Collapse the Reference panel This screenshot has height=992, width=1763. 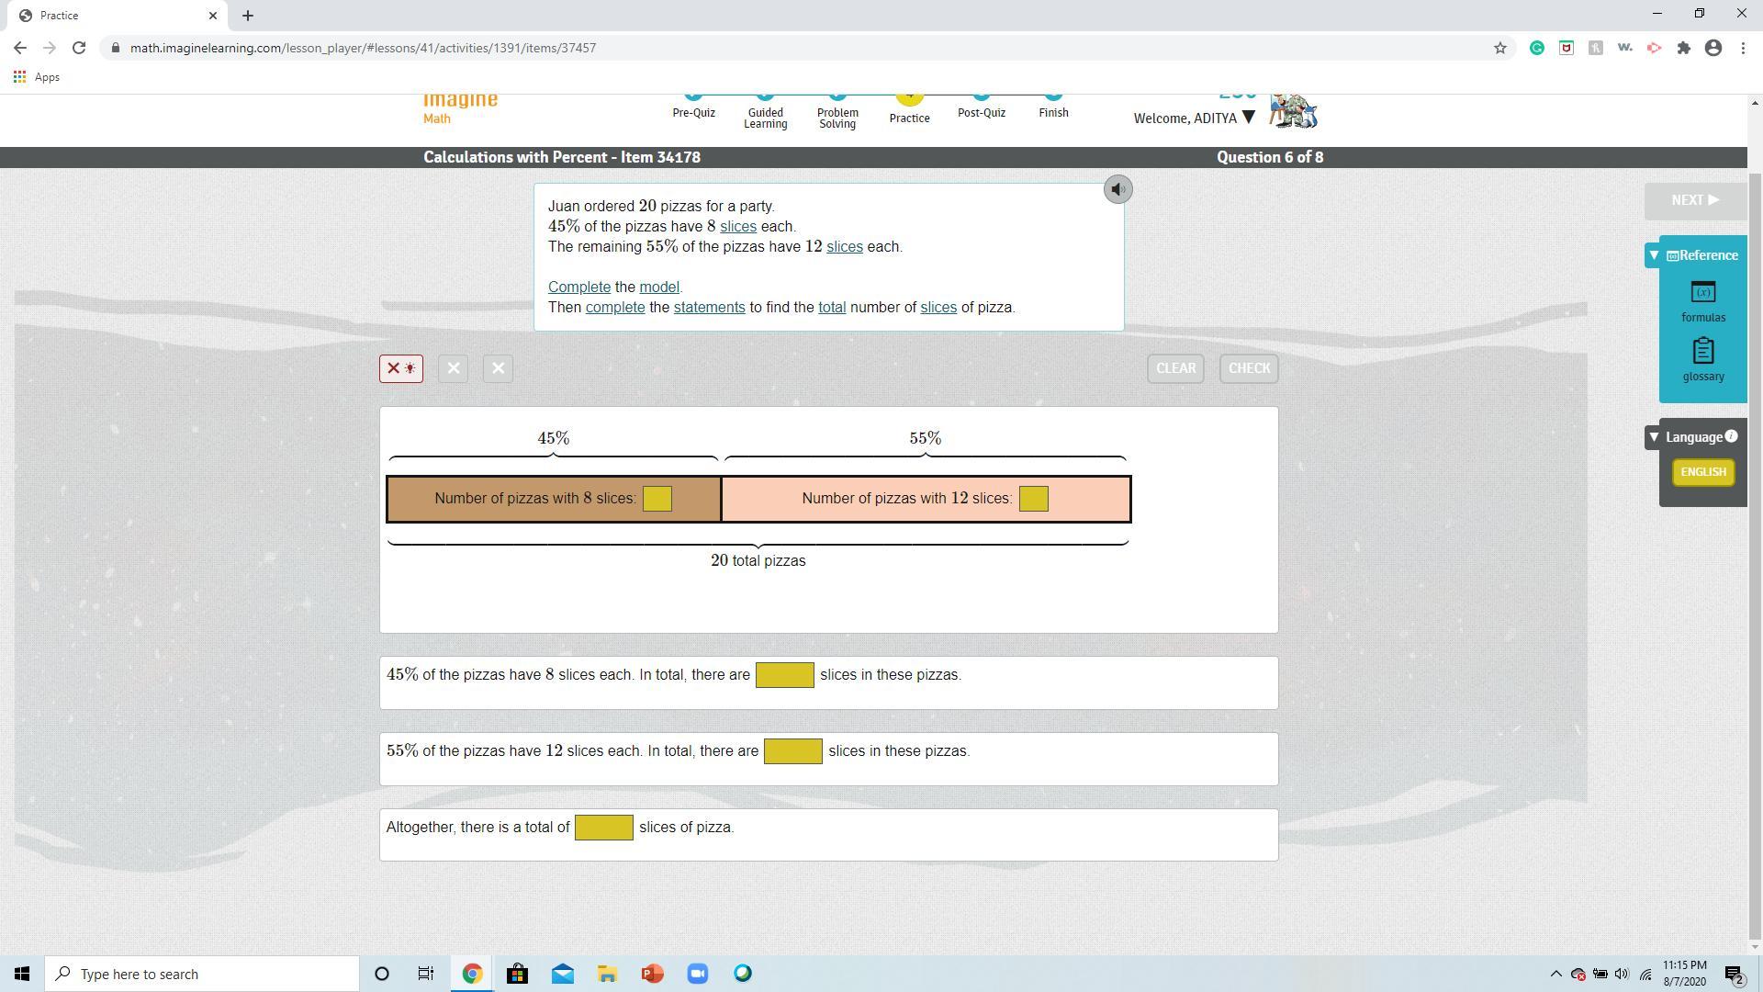[x=1654, y=255]
